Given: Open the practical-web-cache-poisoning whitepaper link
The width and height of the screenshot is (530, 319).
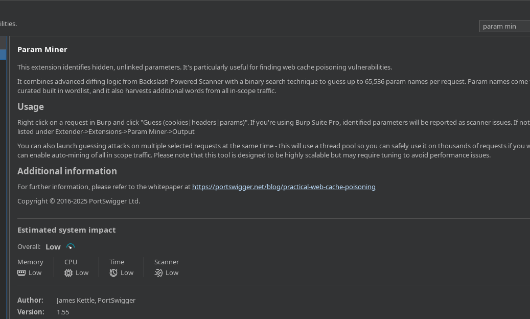Looking at the screenshot, I should (284, 187).
